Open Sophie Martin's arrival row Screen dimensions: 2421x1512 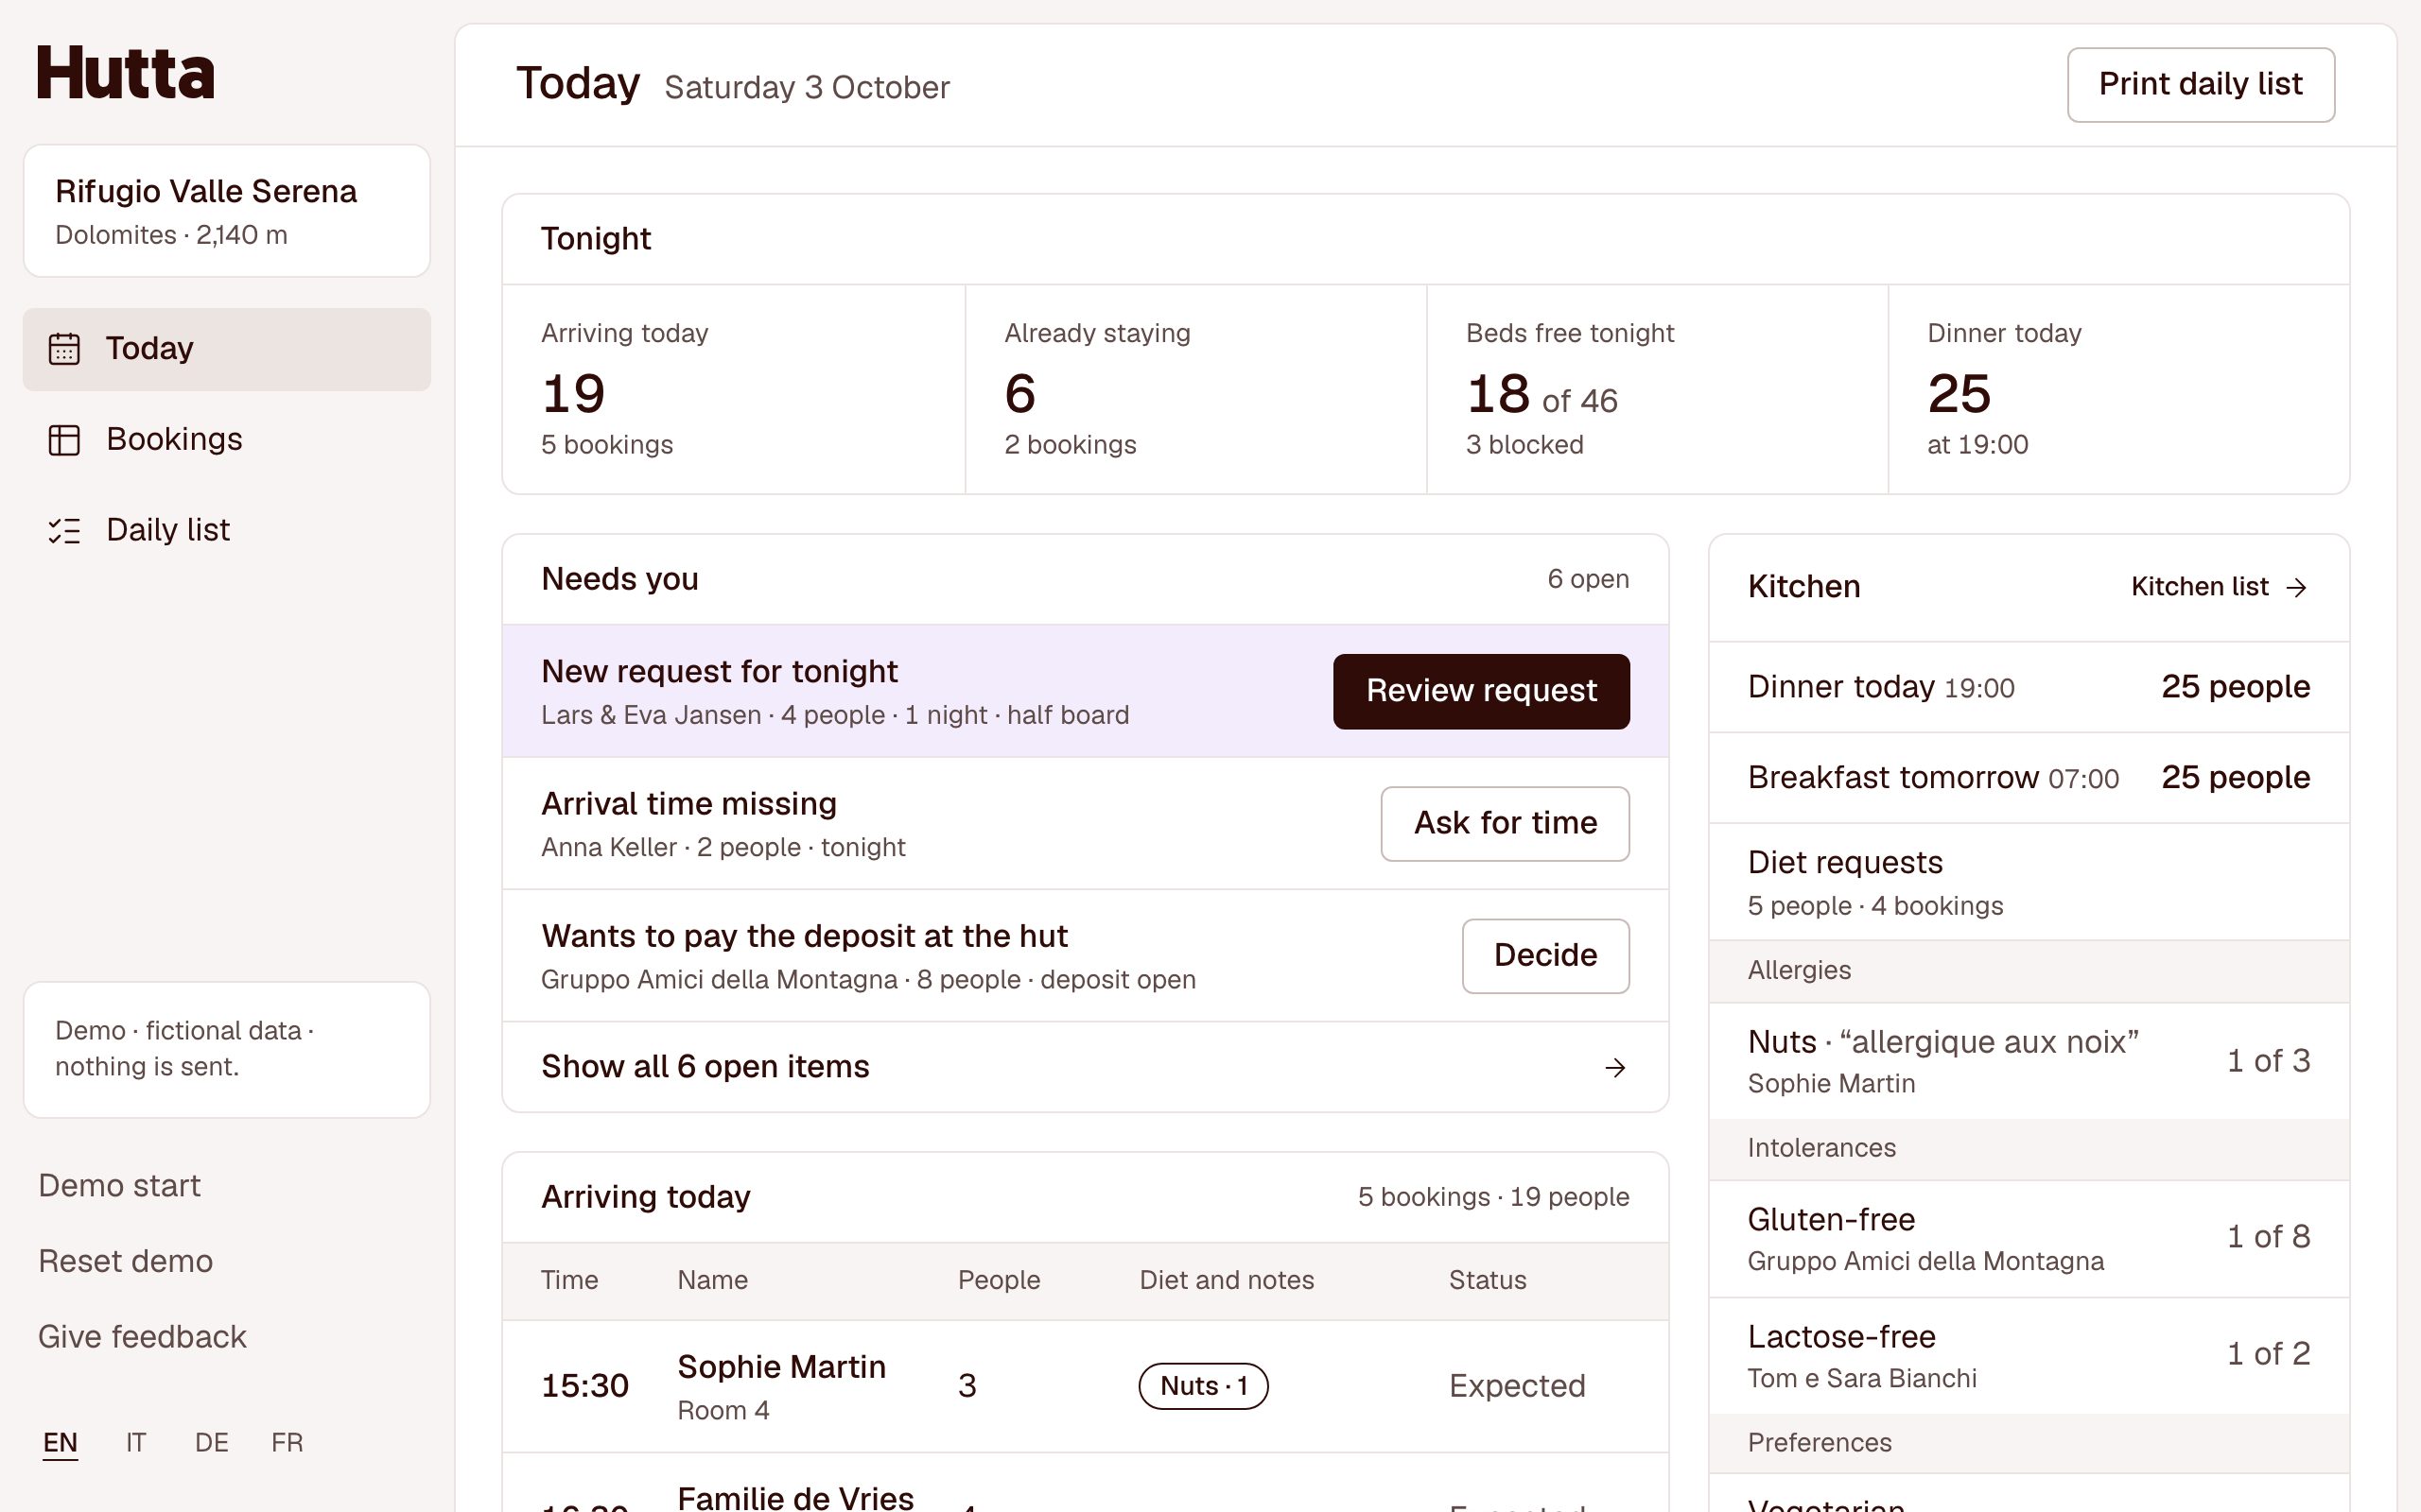[1085, 1386]
